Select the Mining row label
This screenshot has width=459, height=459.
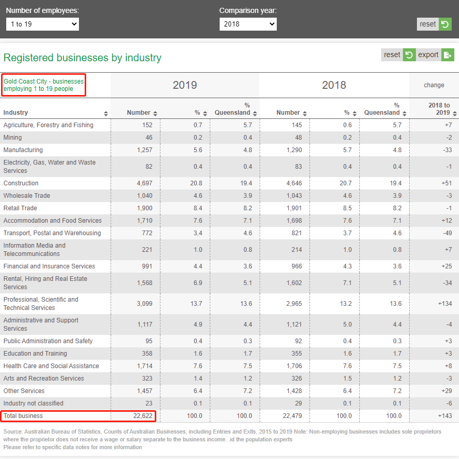(x=12, y=138)
